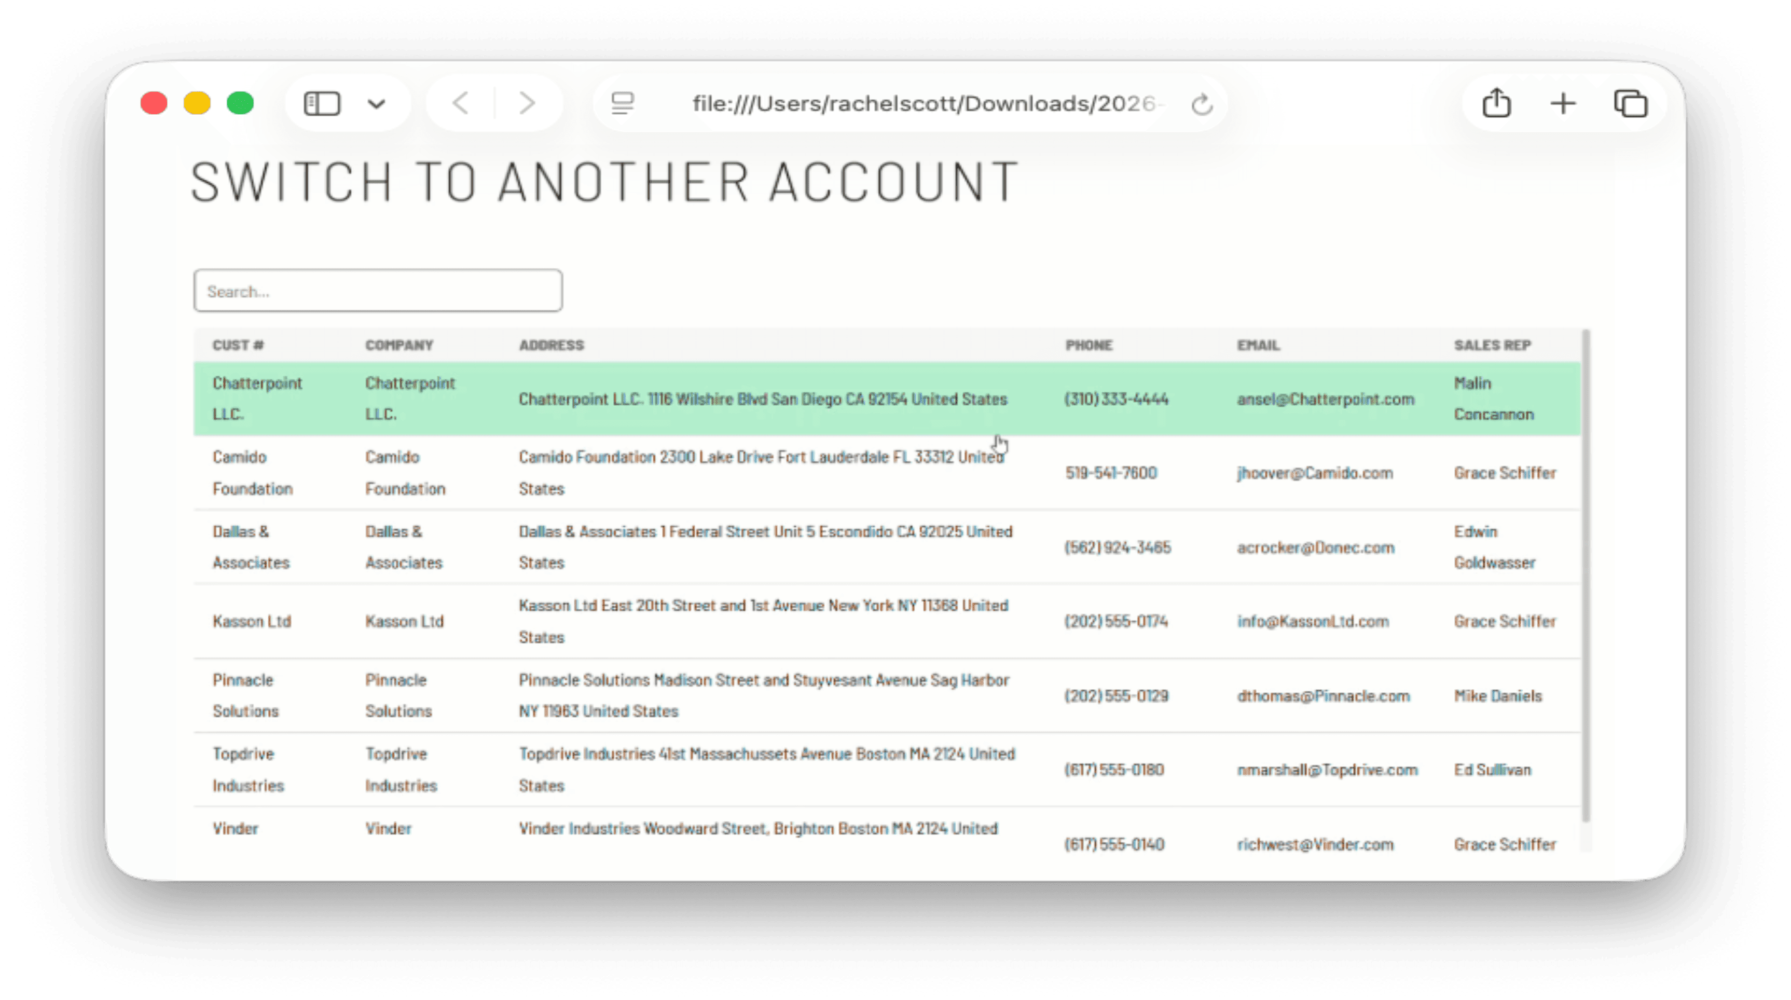This screenshot has width=1791, height=1000.
Task: Maximize window with the green button
Action: pyautogui.click(x=240, y=103)
